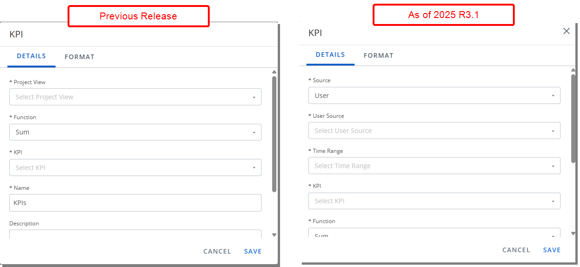
Task: Click scroll-down arrow in previous release dialog
Action: pyautogui.click(x=274, y=235)
